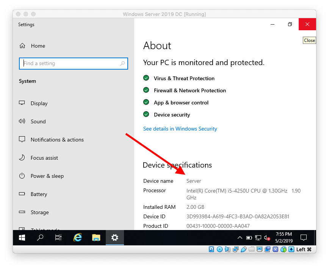Click Virus & Threat Protection status

pos(184,78)
